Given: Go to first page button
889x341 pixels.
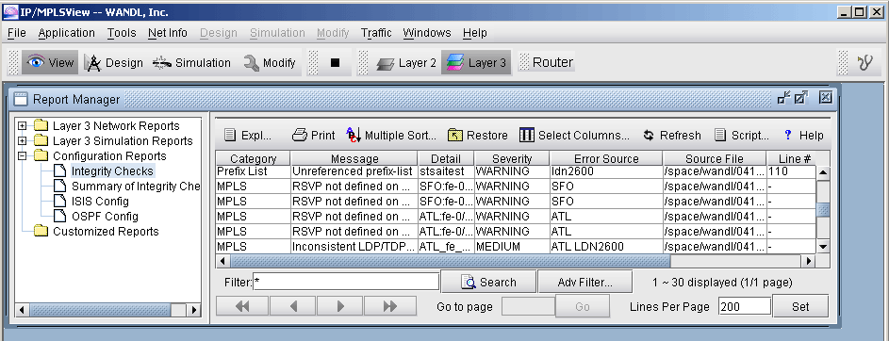Looking at the screenshot, I should [x=242, y=306].
